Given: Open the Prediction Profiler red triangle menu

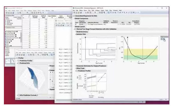Looking at the screenshot, I should 77,71.
